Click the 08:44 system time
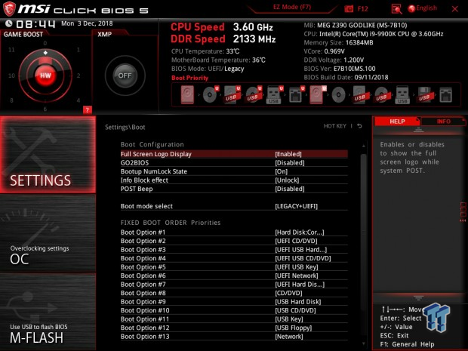This screenshot has height=351, width=468. pos(35,24)
